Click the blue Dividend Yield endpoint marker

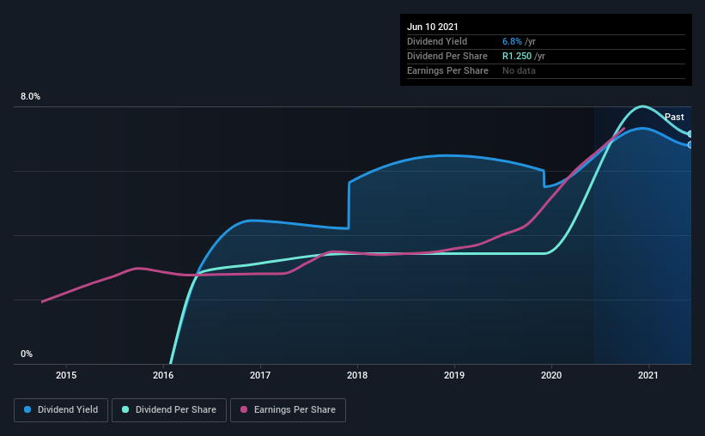tap(690, 145)
